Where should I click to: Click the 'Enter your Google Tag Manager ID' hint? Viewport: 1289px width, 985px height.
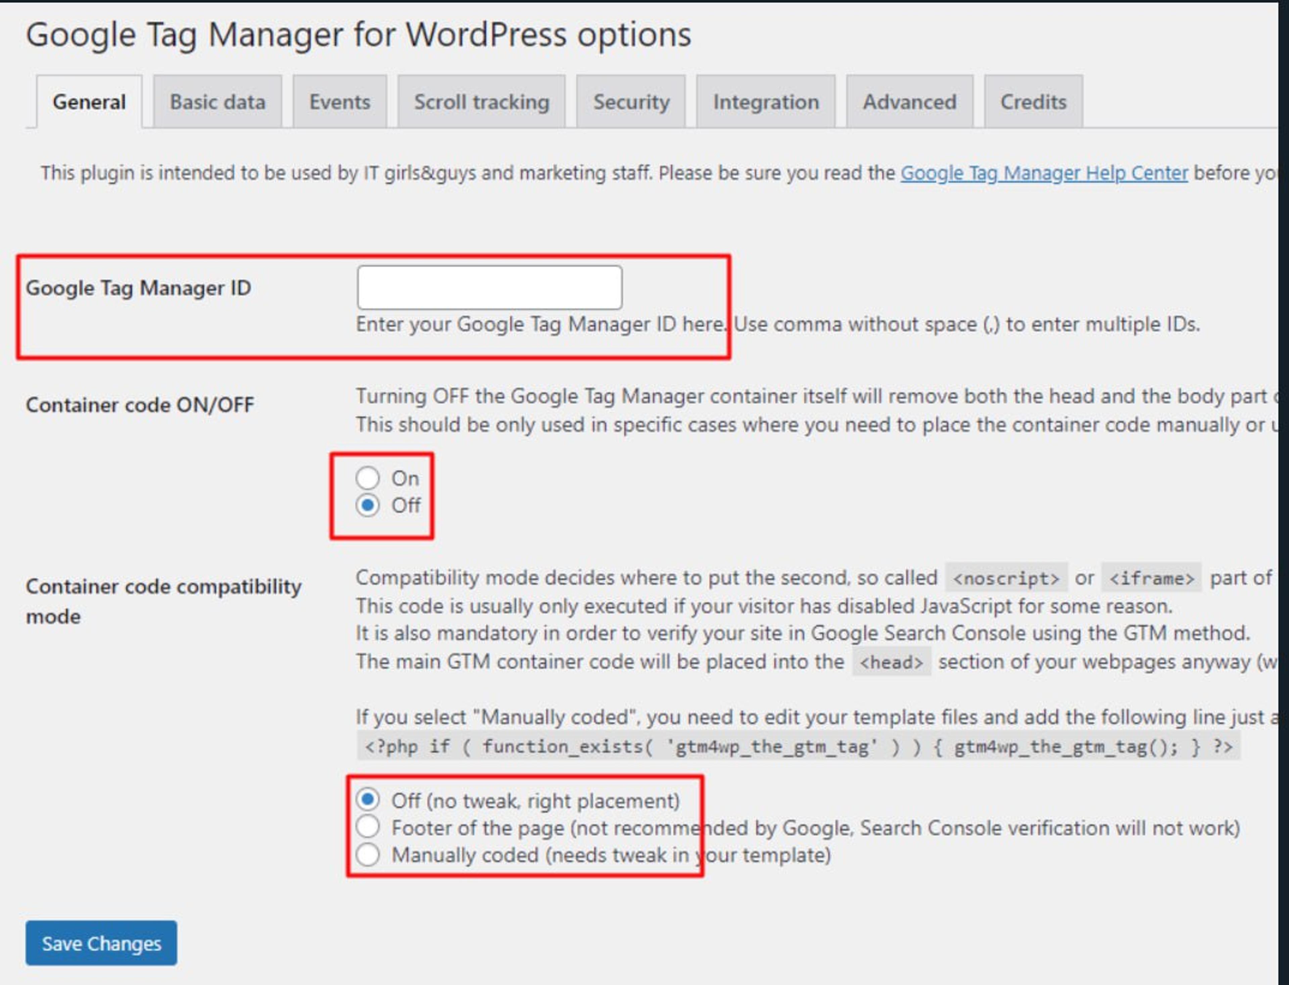point(778,324)
